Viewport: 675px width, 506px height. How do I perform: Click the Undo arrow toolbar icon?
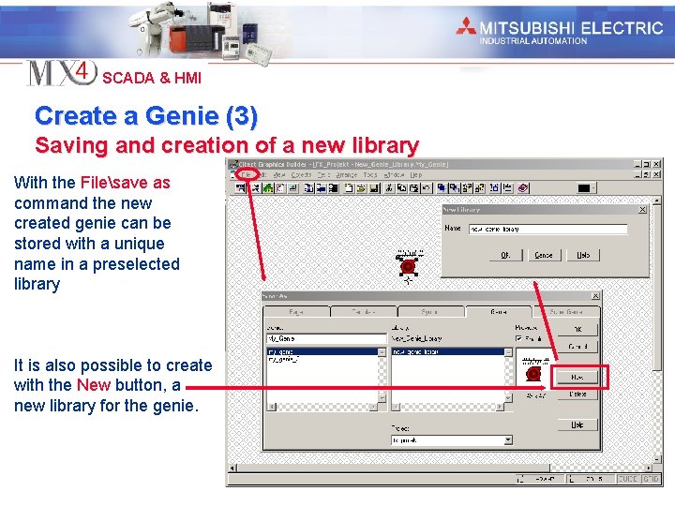coord(427,188)
